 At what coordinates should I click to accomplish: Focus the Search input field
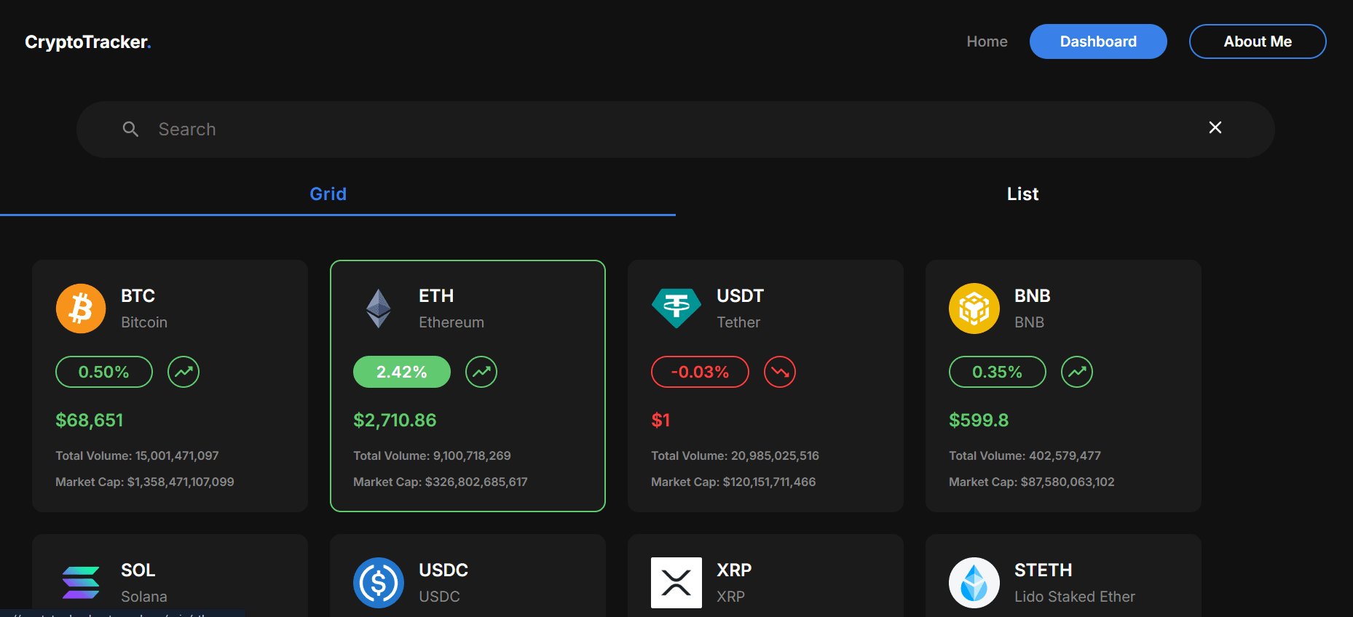tap(676, 130)
